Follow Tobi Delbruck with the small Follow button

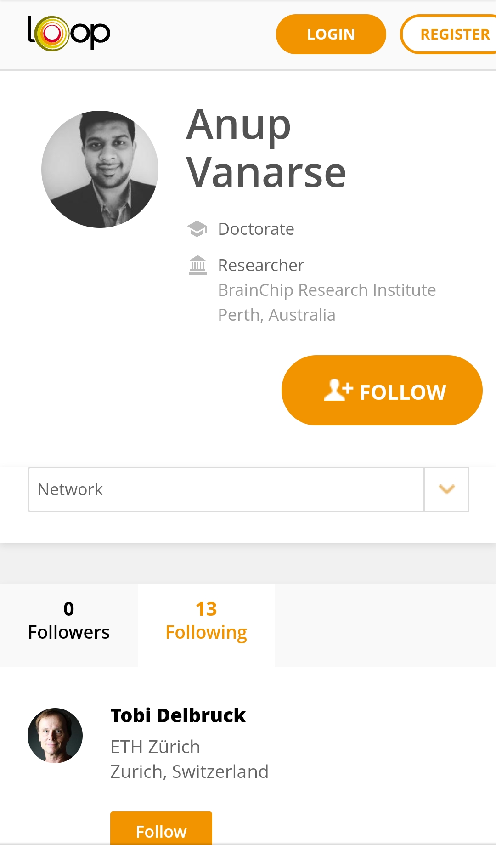point(161,831)
